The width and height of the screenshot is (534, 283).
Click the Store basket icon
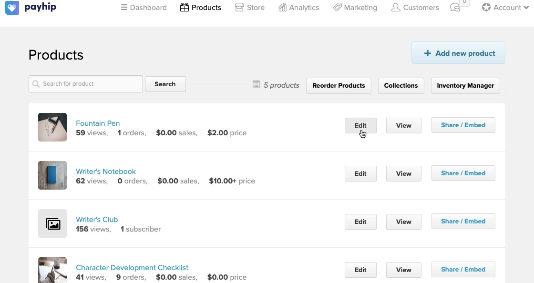tap(238, 7)
